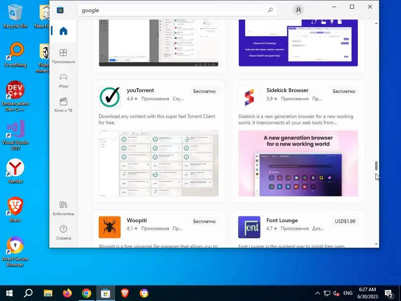This screenshot has height=301, width=401.
Task: Click the Sidekick Browser promo image
Action: (x=298, y=163)
